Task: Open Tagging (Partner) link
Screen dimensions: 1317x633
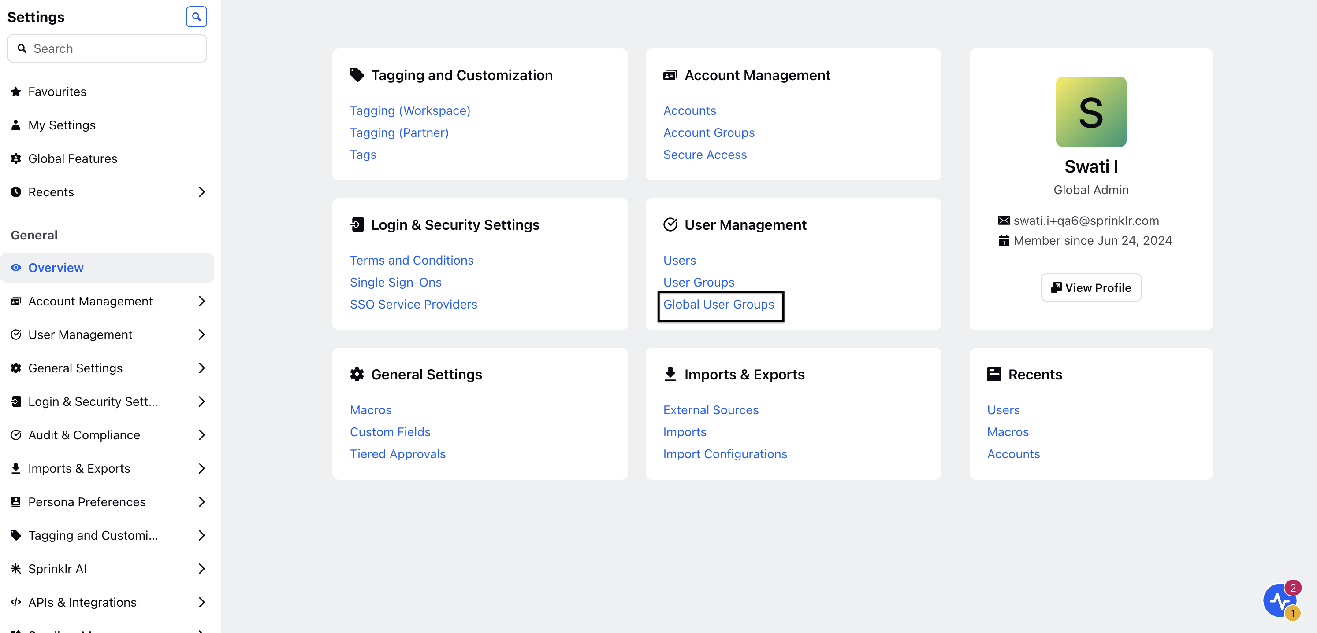Action: [399, 132]
